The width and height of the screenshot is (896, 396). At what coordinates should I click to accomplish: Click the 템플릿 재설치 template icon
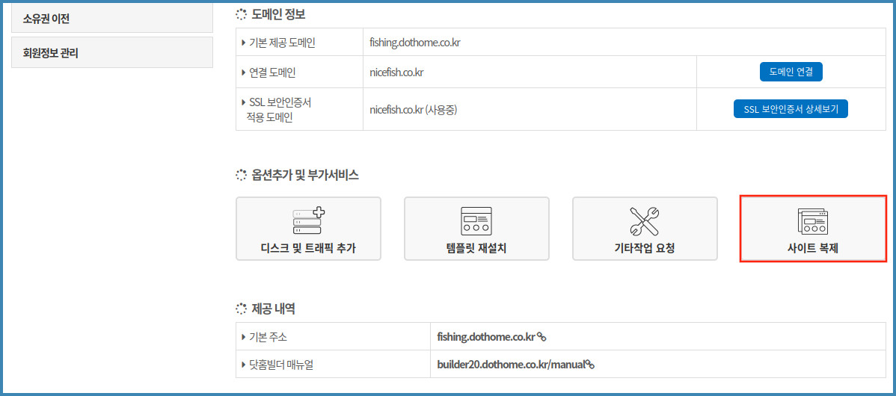[x=476, y=220]
